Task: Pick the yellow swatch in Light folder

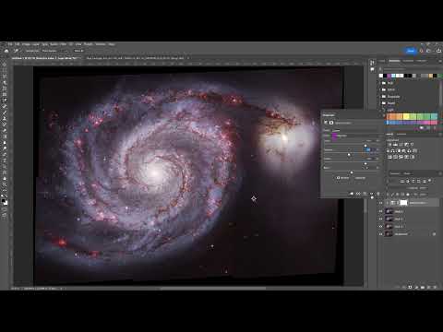Action: point(406,116)
